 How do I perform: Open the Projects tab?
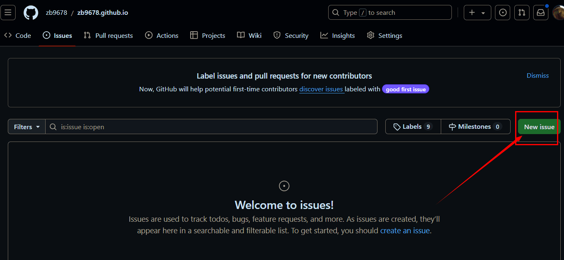[x=208, y=36]
